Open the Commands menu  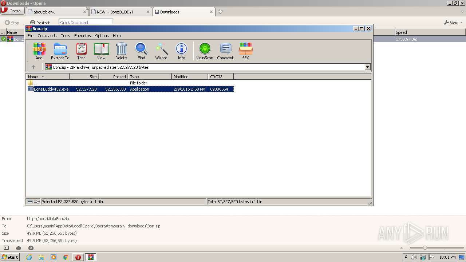pyautogui.click(x=47, y=36)
